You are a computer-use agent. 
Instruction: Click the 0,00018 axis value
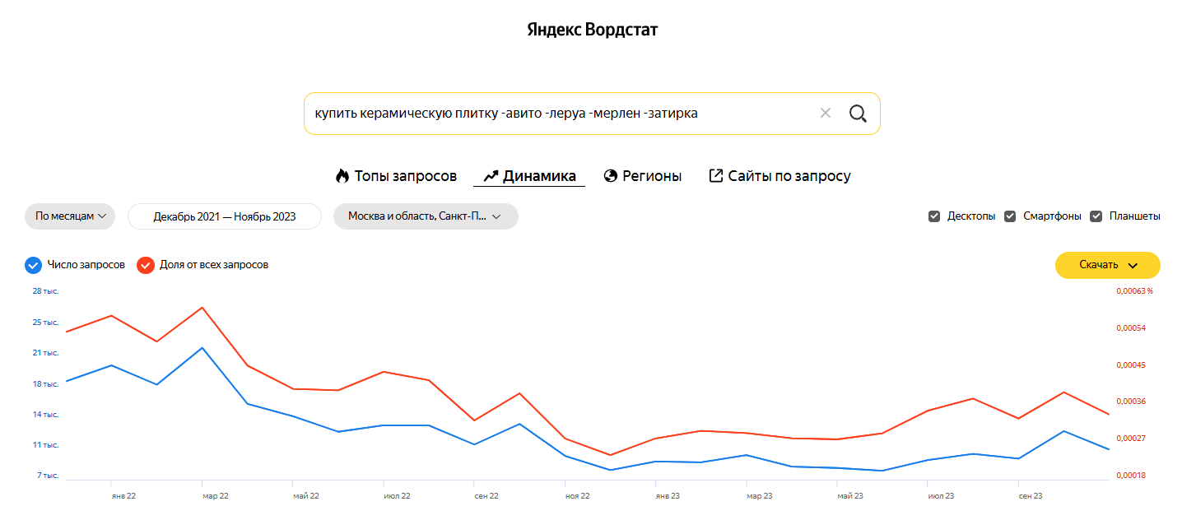pos(1131,476)
